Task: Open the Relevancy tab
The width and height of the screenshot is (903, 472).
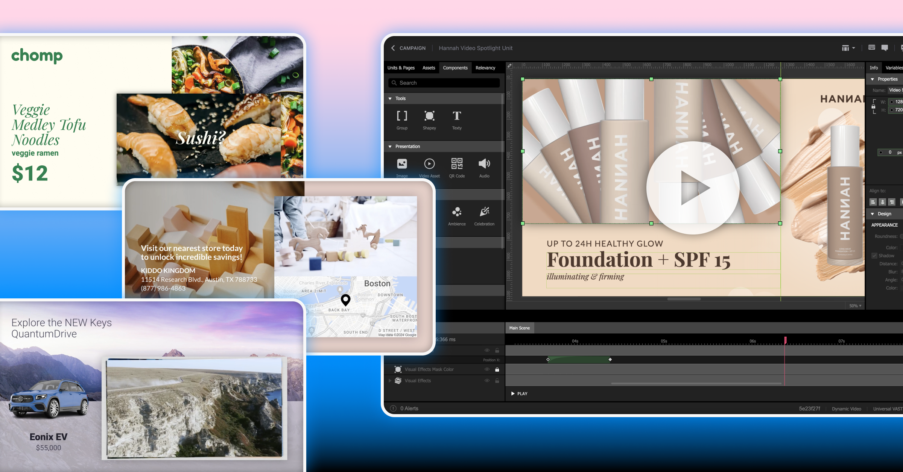Action: (485, 68)
